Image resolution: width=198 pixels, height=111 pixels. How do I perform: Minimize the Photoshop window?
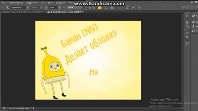[192, 2]
